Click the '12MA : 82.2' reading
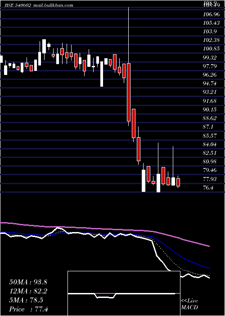The height and width of the screenshot is (316, 225). (x=28, y=291)
